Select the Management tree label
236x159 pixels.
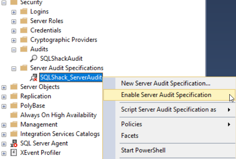[39, 125]
